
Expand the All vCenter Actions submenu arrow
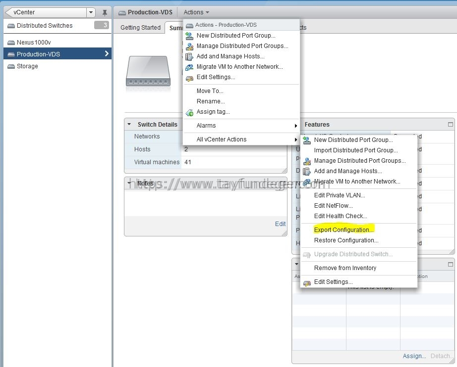[295, 140]
